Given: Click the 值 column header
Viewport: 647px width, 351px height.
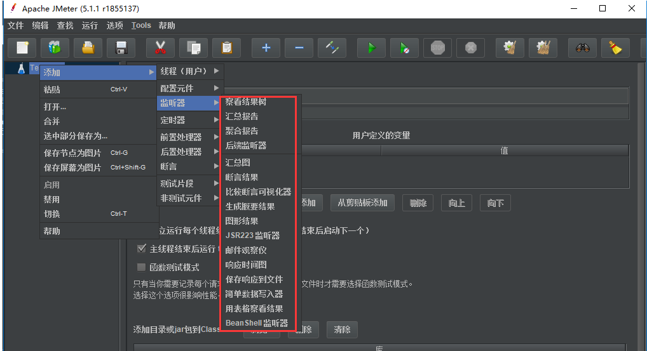Looking at the screenshot, I should (505, 150).
